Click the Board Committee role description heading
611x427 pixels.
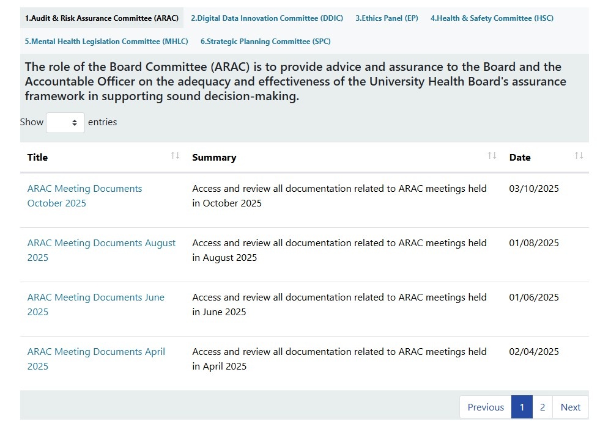point(295,81)
